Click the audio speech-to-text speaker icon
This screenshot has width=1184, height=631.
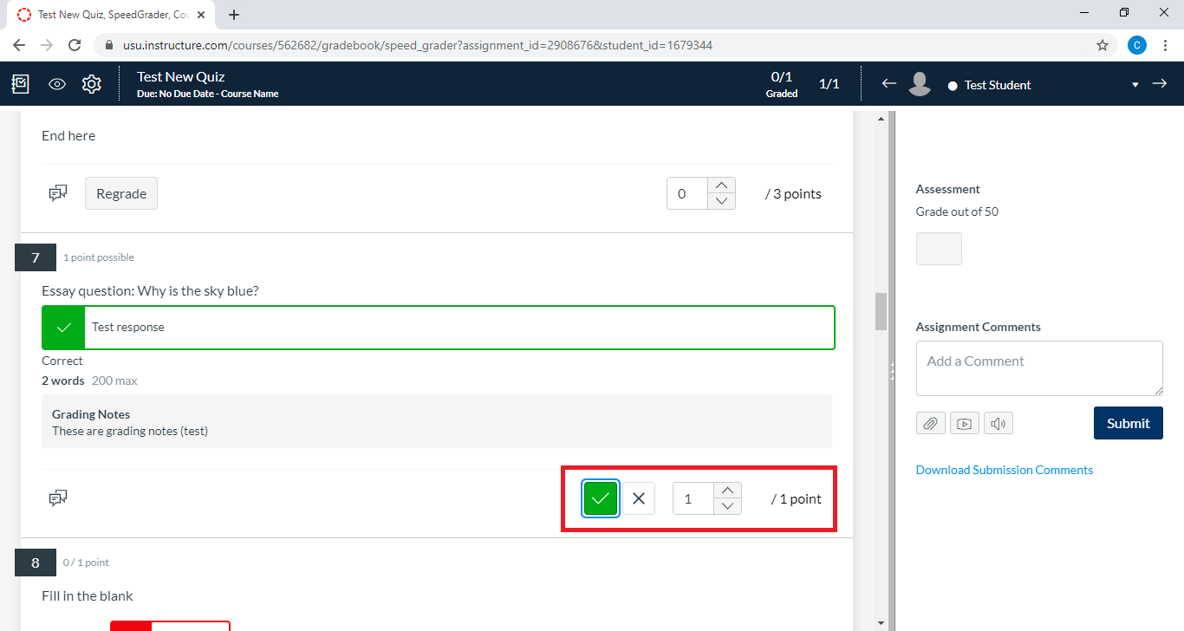[998, 423]
